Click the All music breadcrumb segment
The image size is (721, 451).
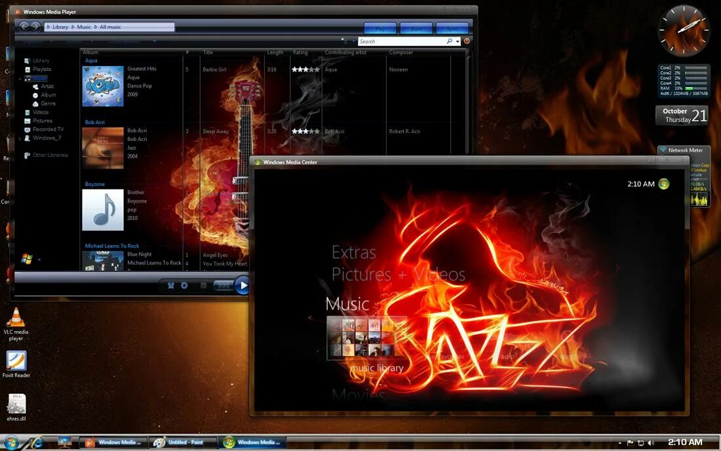(110, 27)
